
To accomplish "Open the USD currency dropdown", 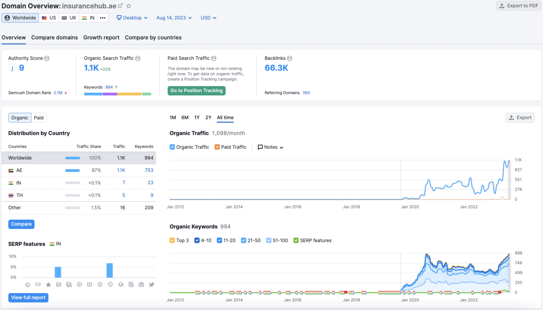I will 209,18.
